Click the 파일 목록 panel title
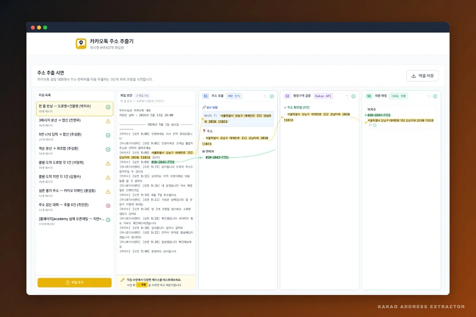 (45, 95)
